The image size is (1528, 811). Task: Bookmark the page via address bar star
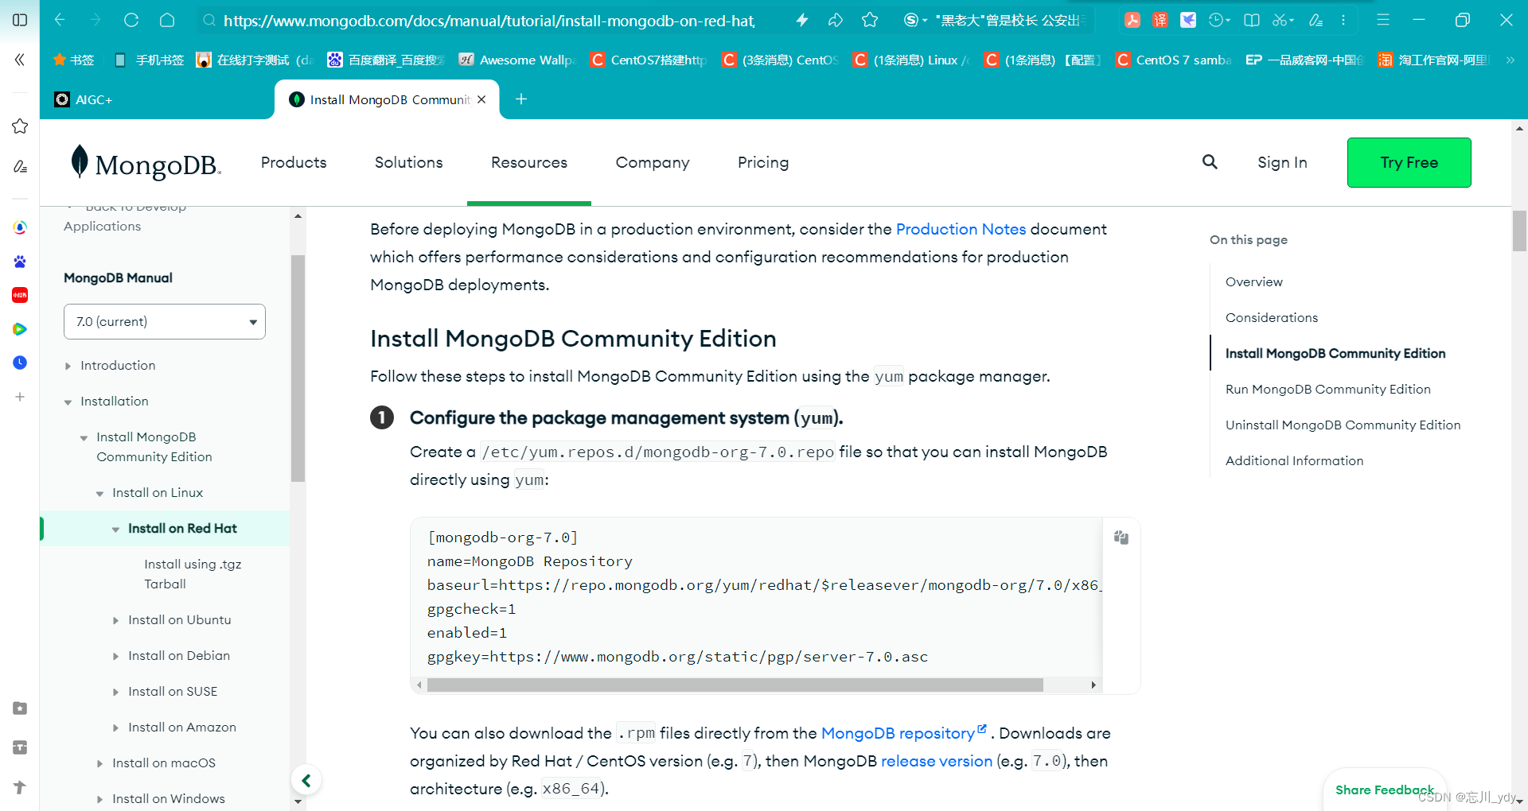pos(870,20)
